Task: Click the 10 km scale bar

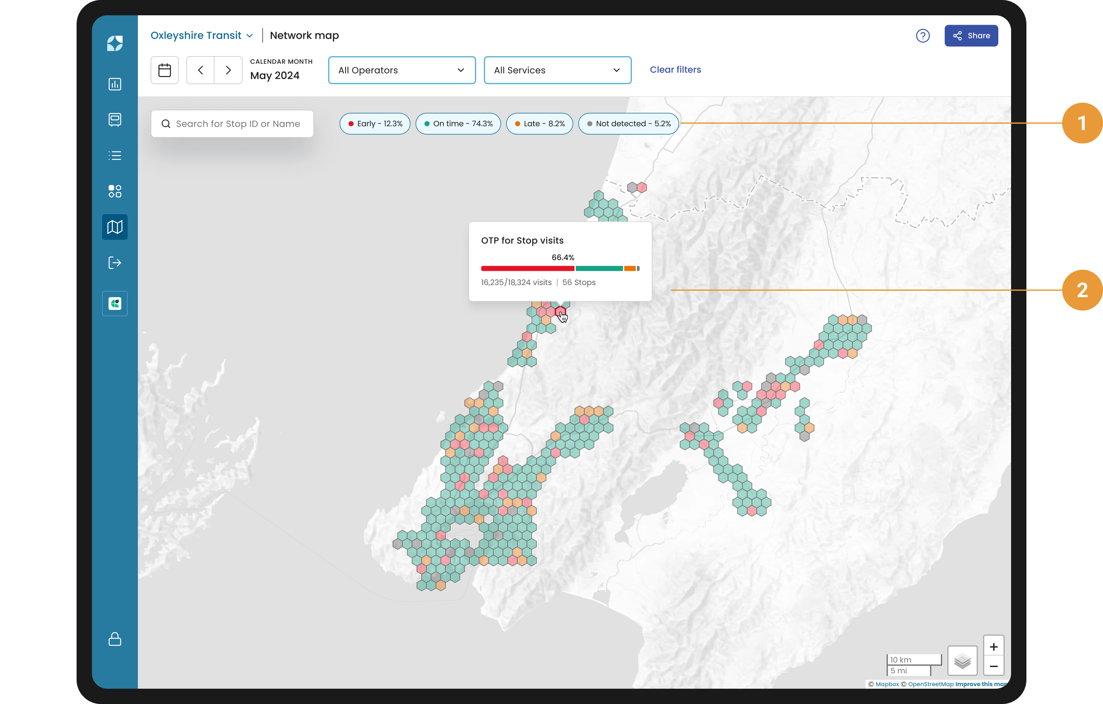Action: (x=914, y=660)
